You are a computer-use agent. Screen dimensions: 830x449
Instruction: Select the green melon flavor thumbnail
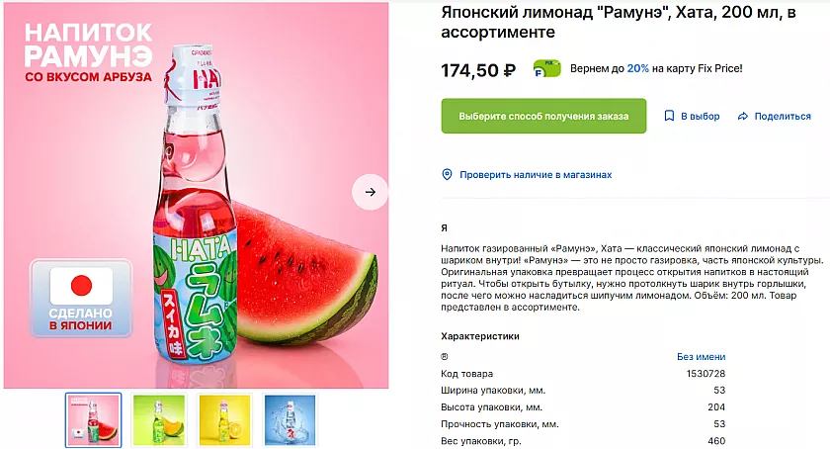click(x=160, y=419)
